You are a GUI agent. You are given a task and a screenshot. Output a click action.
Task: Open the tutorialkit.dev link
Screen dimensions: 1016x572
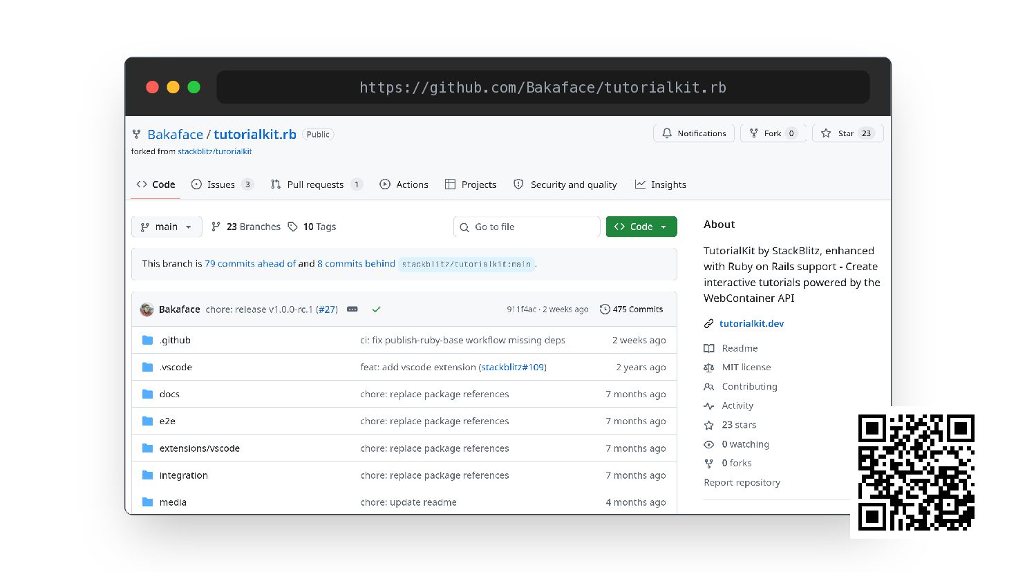[751, 323]
